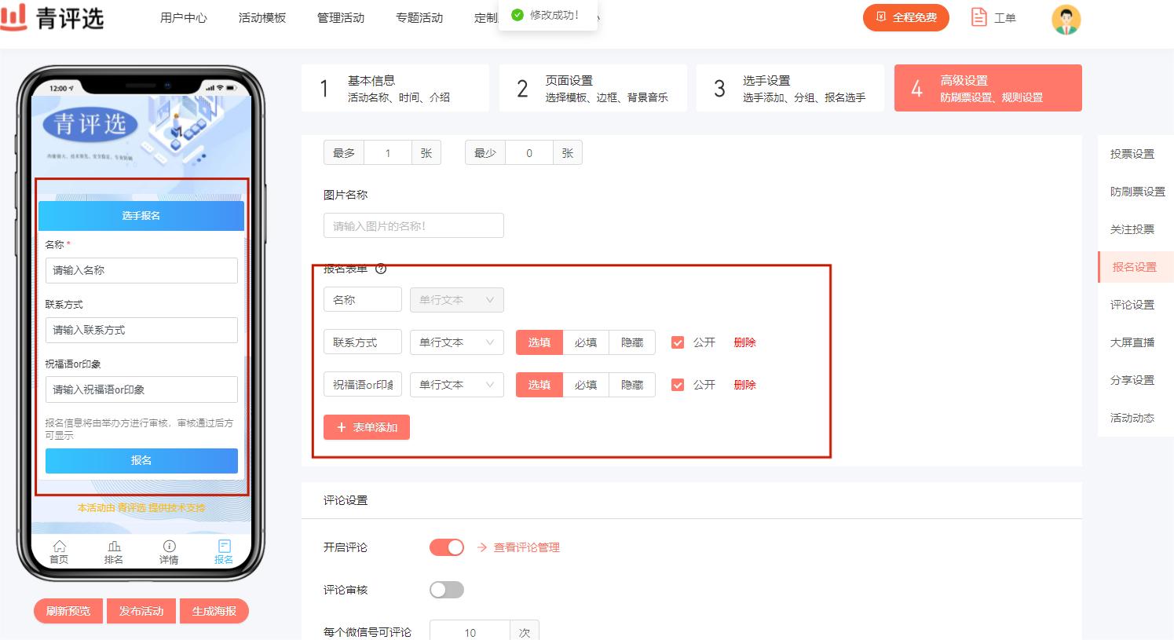Viewport: 1174px width, 640px height.
Task: Select the 排名 icon in phone preview
Action: [114, 550]
